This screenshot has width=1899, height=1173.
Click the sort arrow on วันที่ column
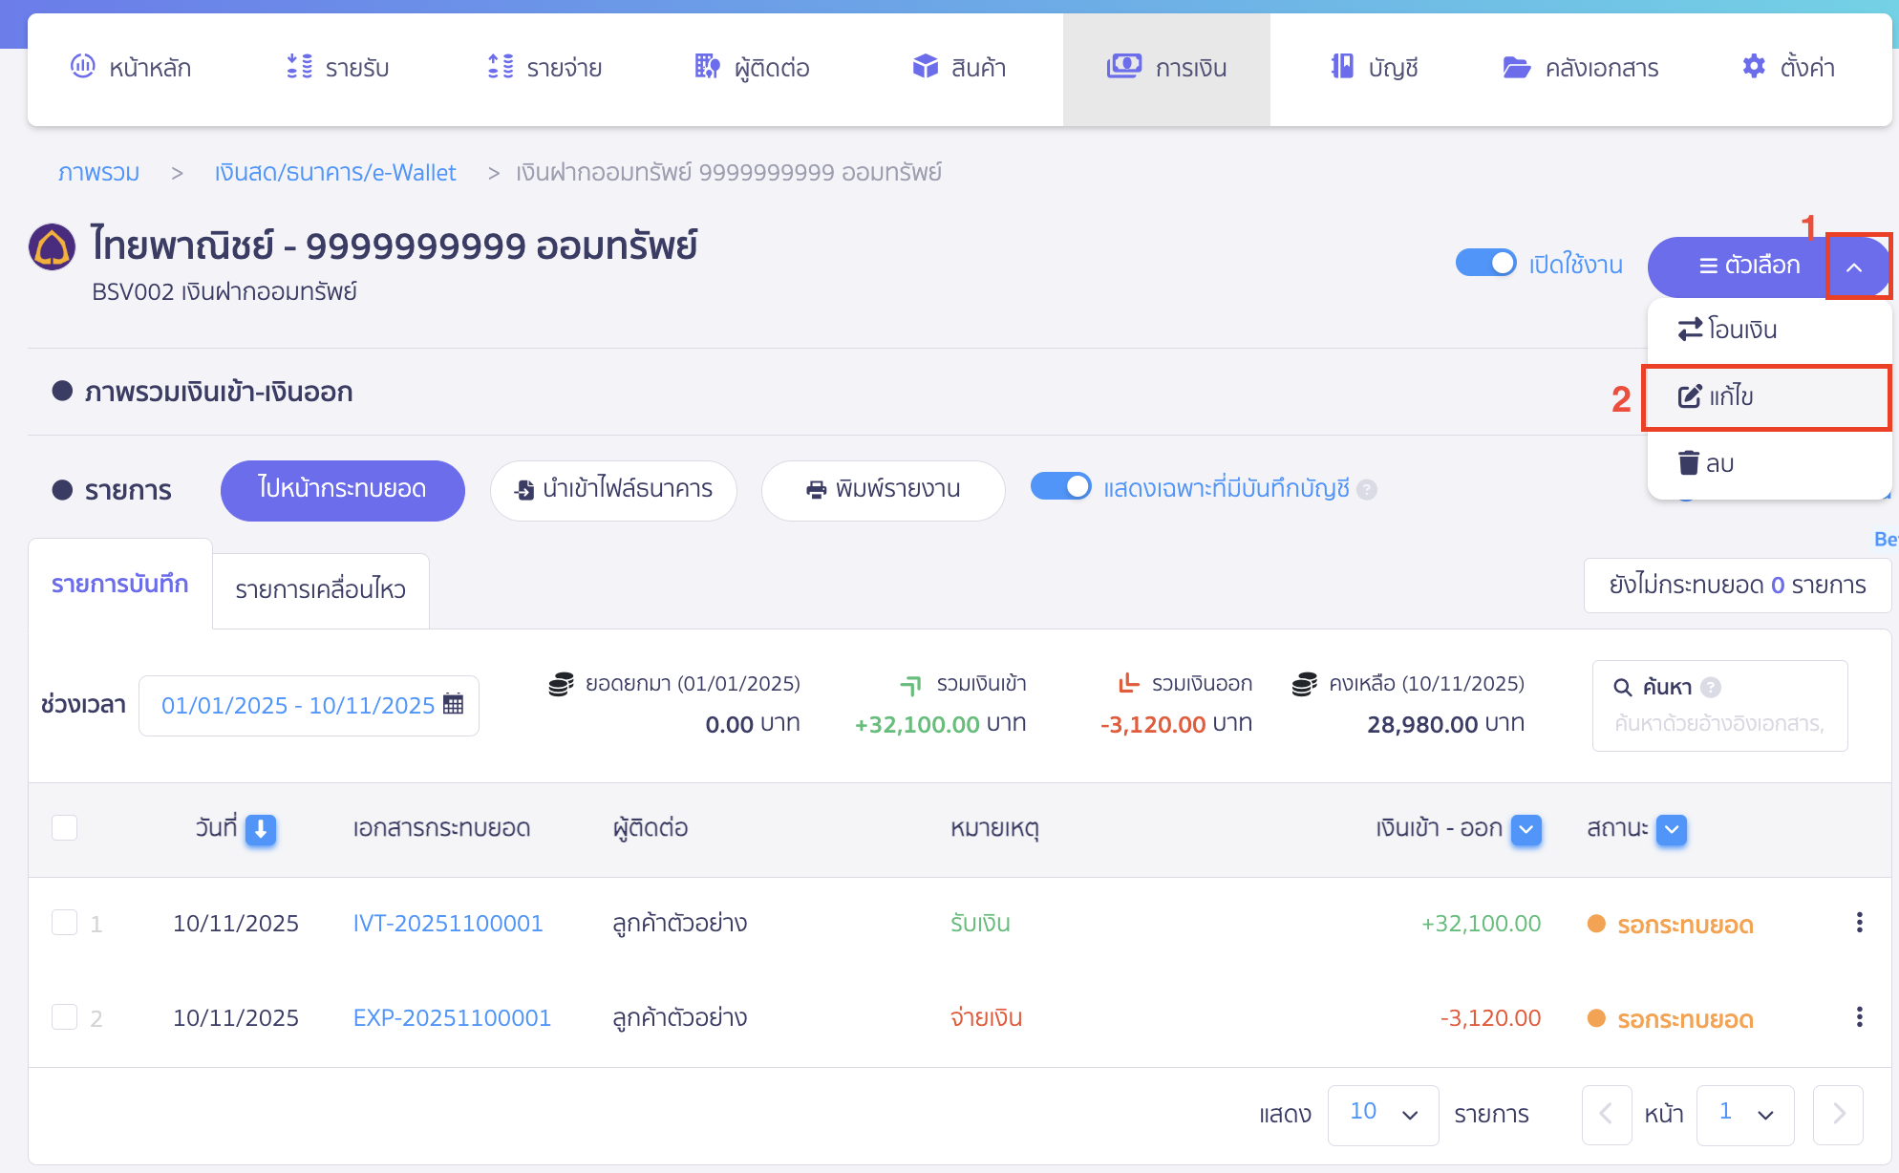[x=260, y=829]
